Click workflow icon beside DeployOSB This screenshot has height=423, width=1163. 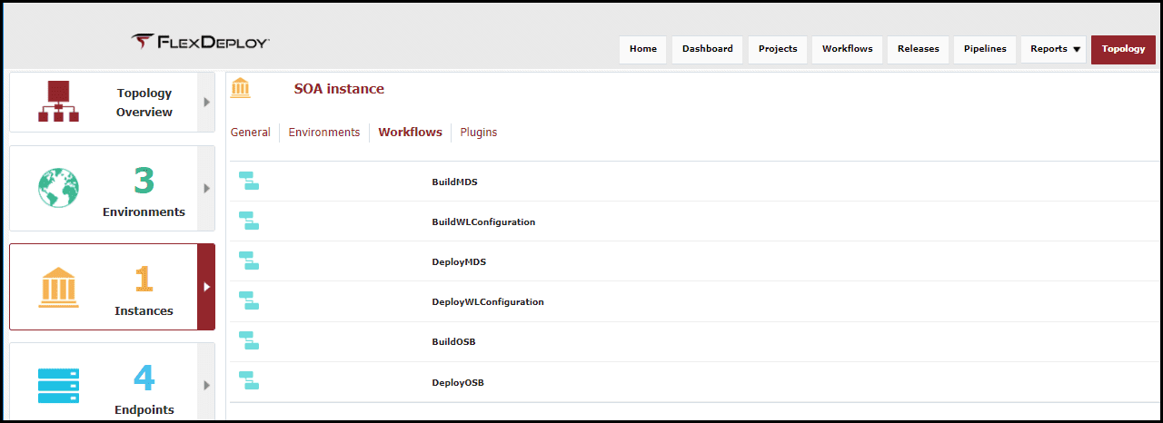(x=249, y=380)
